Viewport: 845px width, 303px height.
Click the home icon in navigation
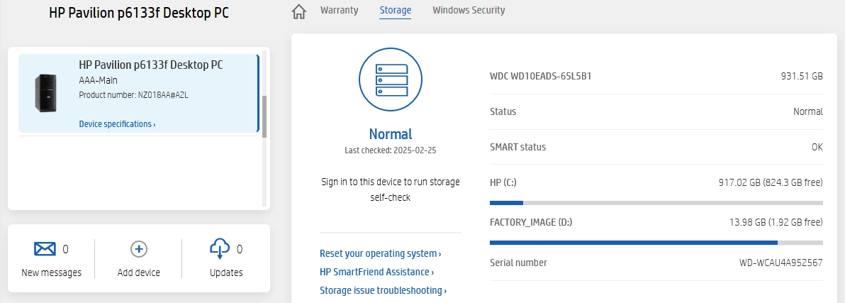(299, 11)
